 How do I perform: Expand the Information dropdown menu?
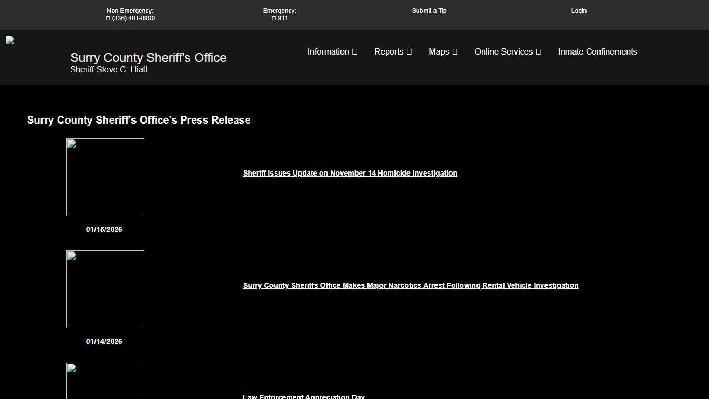tap(332, 52)
